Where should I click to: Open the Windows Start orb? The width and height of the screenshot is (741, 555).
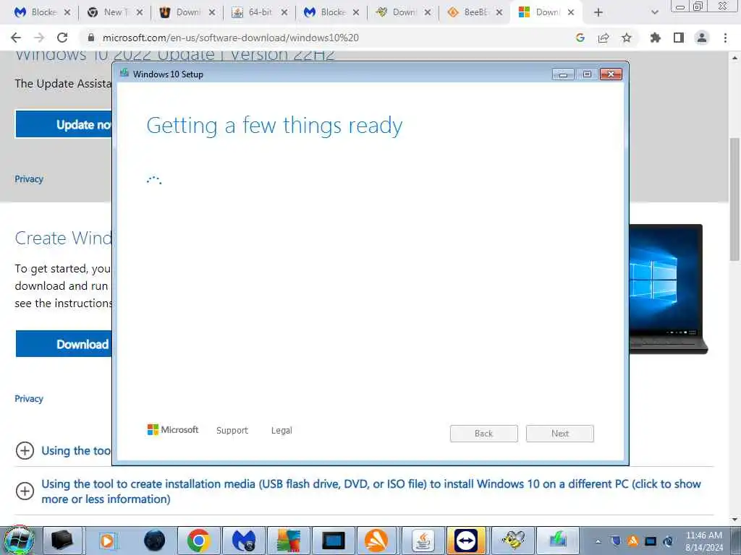pyautogui.click(x=19, y=540)
